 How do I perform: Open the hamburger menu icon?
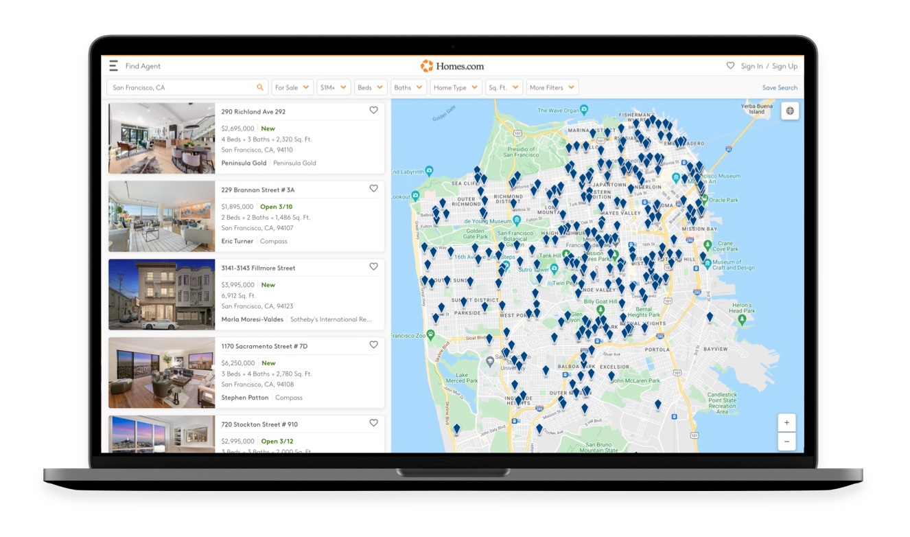[114, 66]
